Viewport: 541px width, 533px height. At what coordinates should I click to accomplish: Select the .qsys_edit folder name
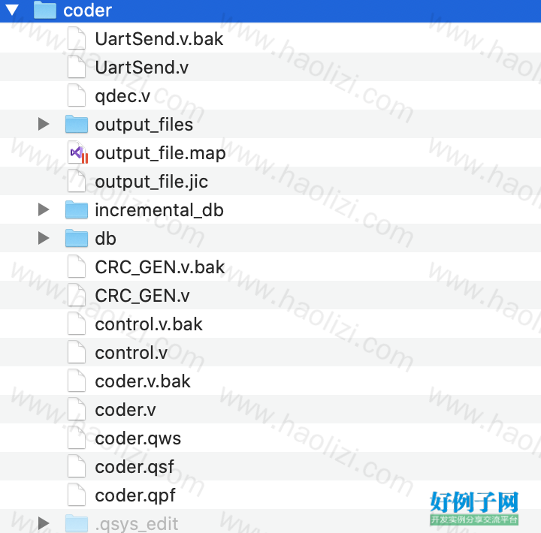point(137,525)
